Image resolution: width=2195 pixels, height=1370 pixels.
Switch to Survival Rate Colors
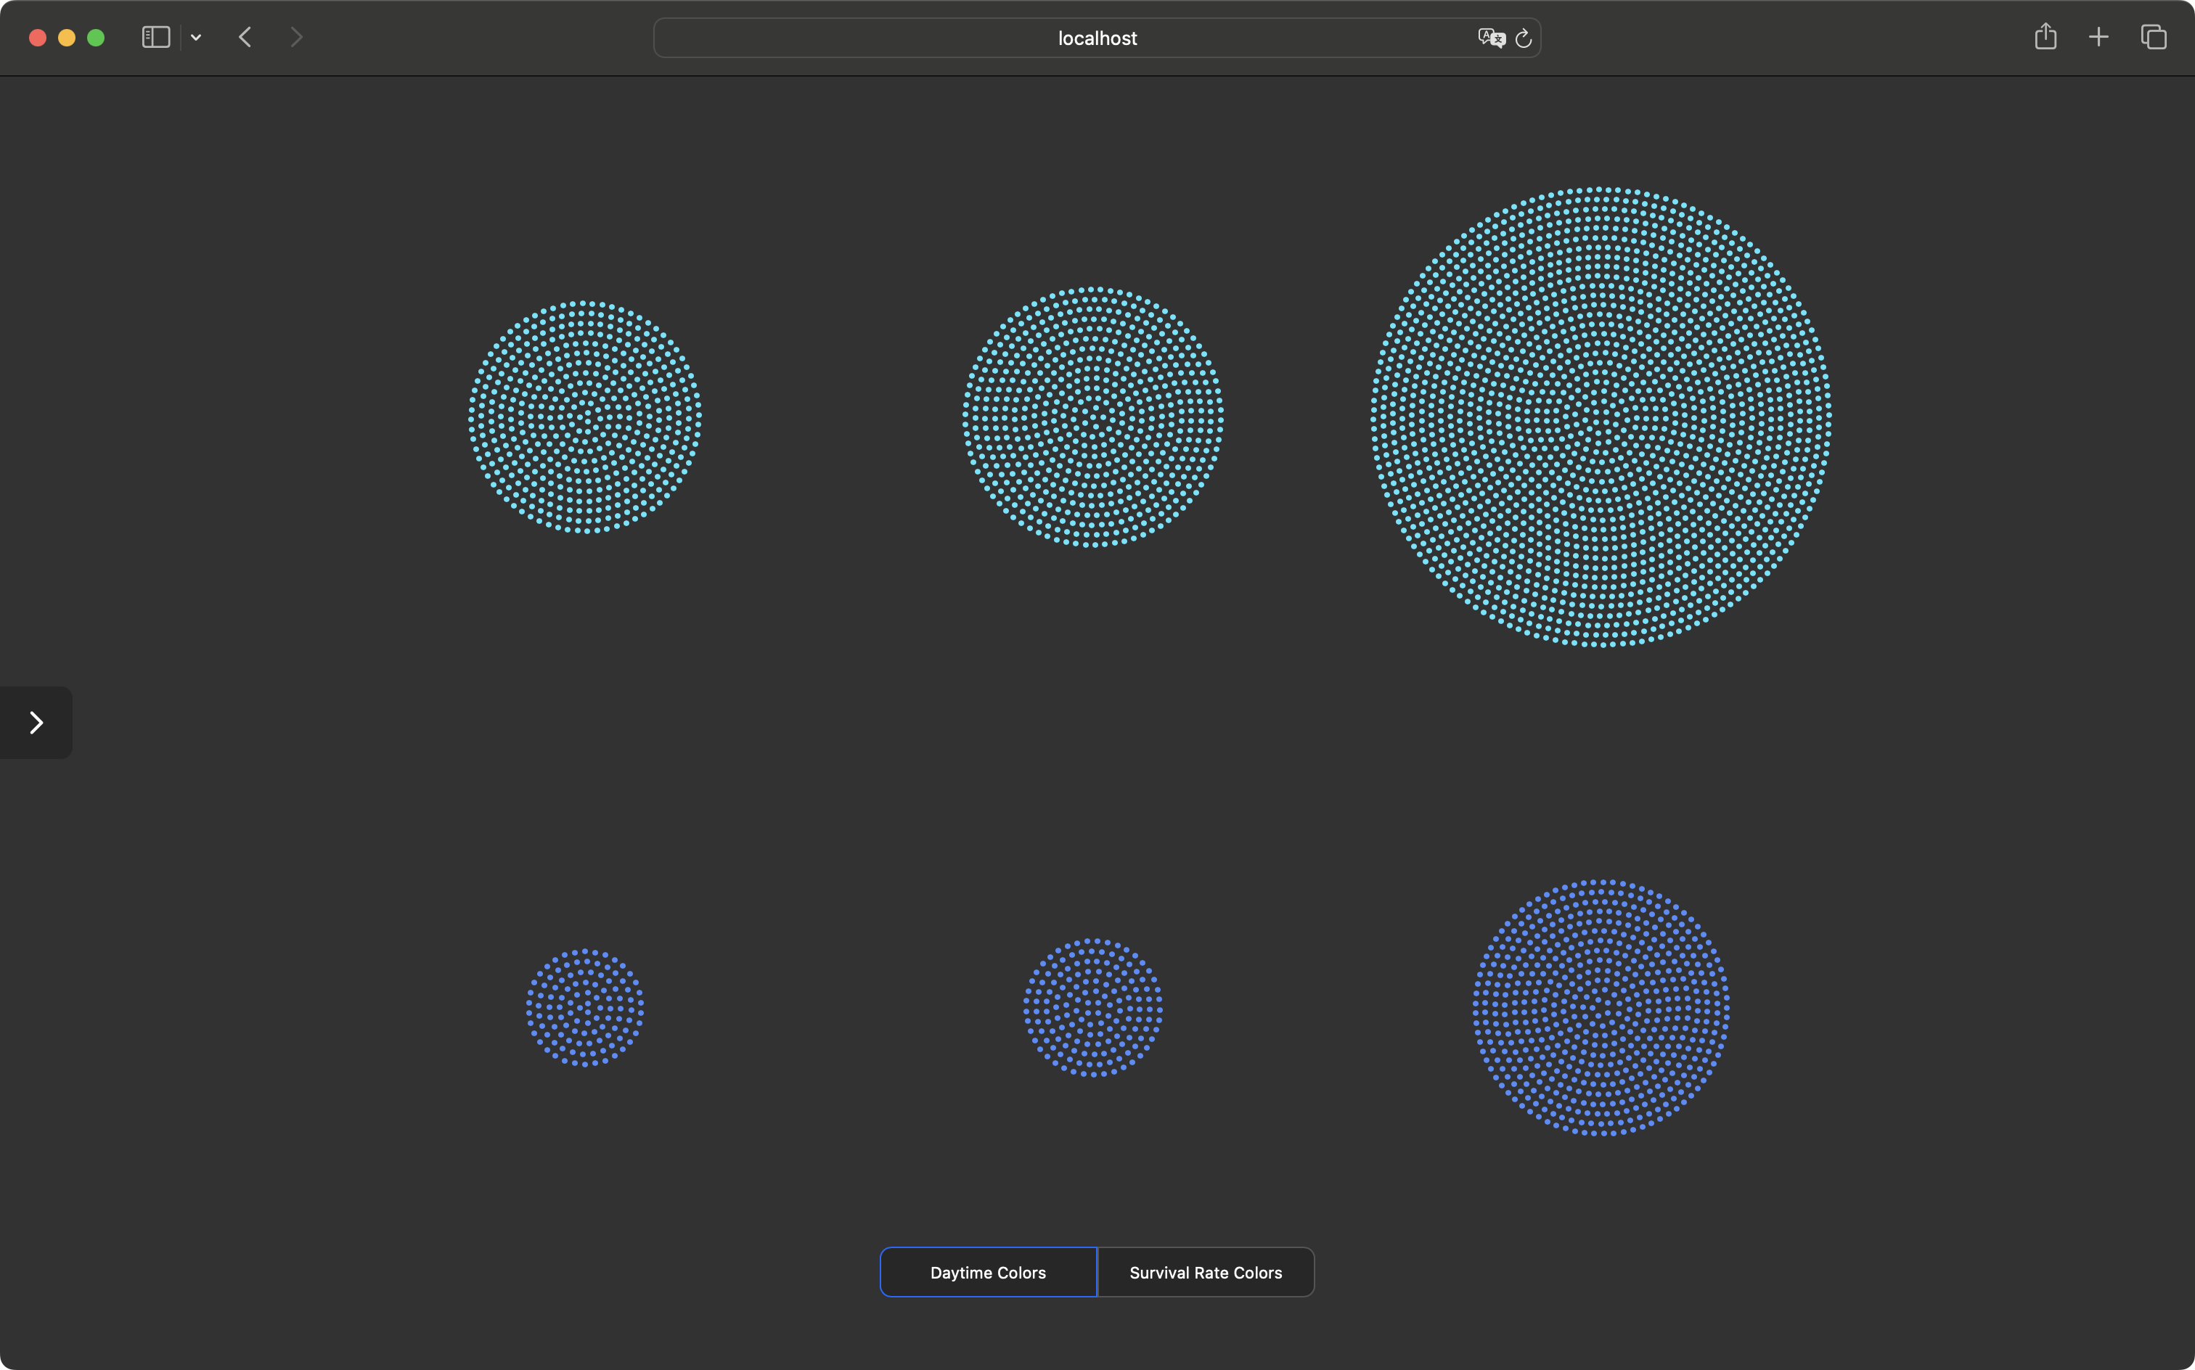click(x=1206, y=1272)
